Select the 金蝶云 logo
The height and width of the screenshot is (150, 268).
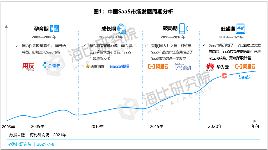pos(51,66)
